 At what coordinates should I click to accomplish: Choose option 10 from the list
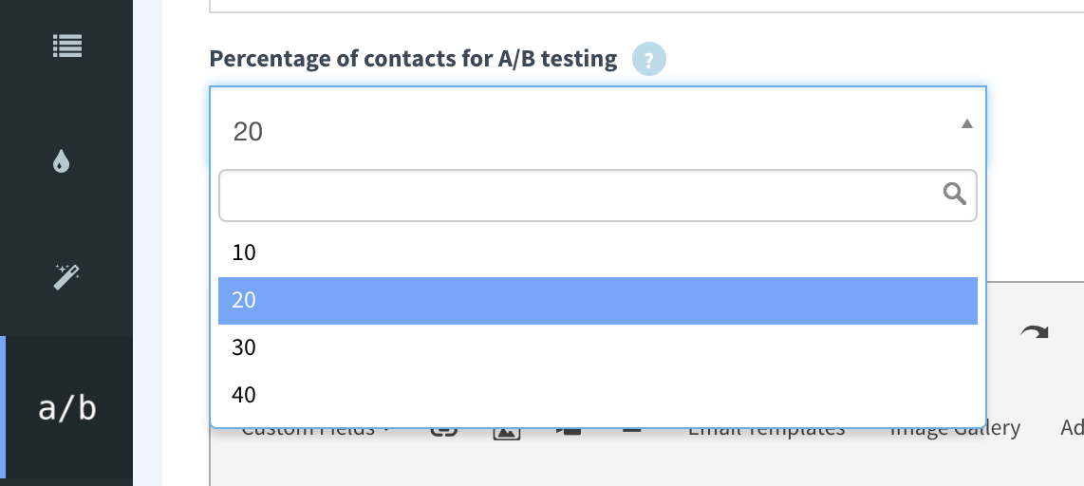click(x=598, y=253)
